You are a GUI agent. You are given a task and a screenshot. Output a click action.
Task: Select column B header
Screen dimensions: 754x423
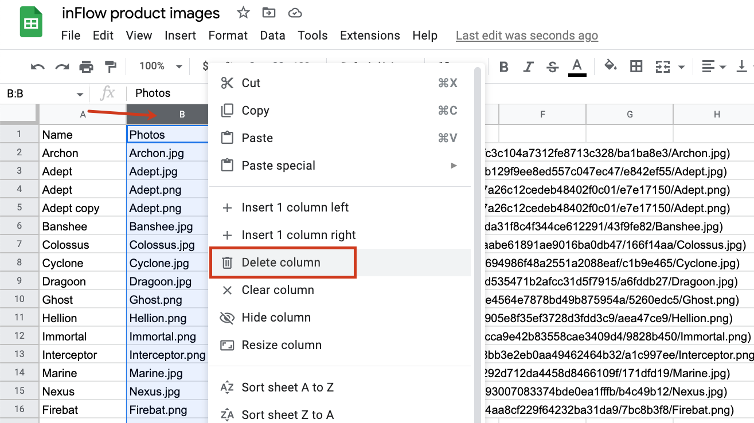(167, 115)
